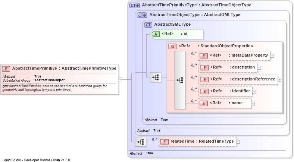The image size is (294, 162).
Task: Expand the descriptionReference element
Action: [279, 80]
